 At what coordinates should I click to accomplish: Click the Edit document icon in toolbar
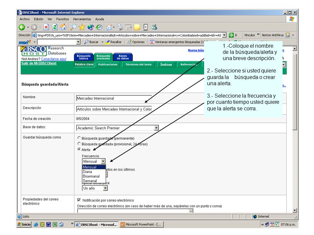[x=128, y=27]
